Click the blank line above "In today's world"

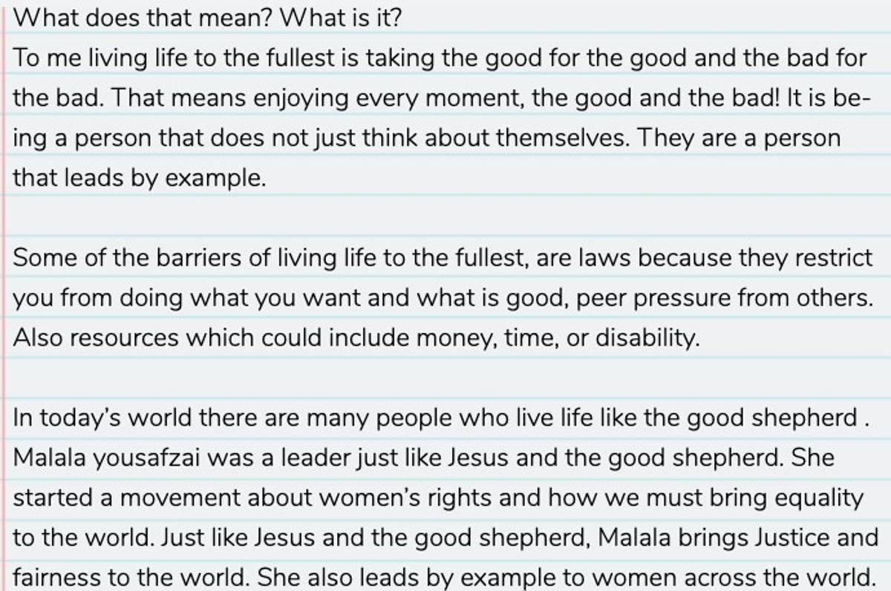(446, 378)
